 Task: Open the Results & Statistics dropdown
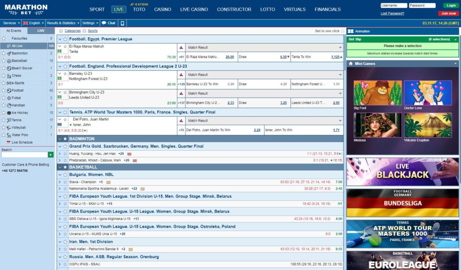[63, 23]
